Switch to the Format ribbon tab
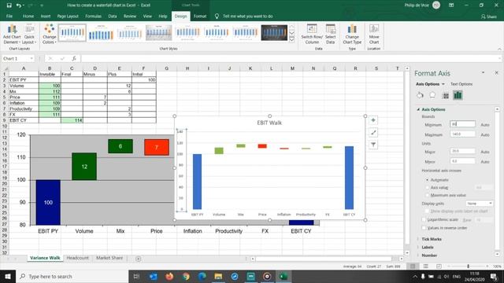Viewport: 504px width, 283px height. pyautogui.click(x=200, y=16)
